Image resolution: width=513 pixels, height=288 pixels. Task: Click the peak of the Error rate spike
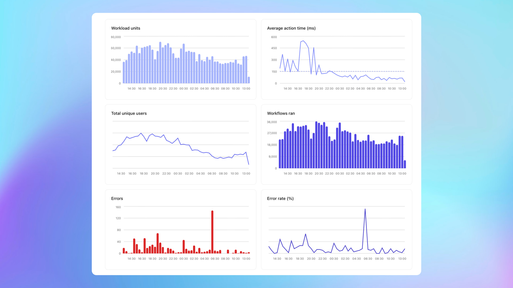point(365,209)
